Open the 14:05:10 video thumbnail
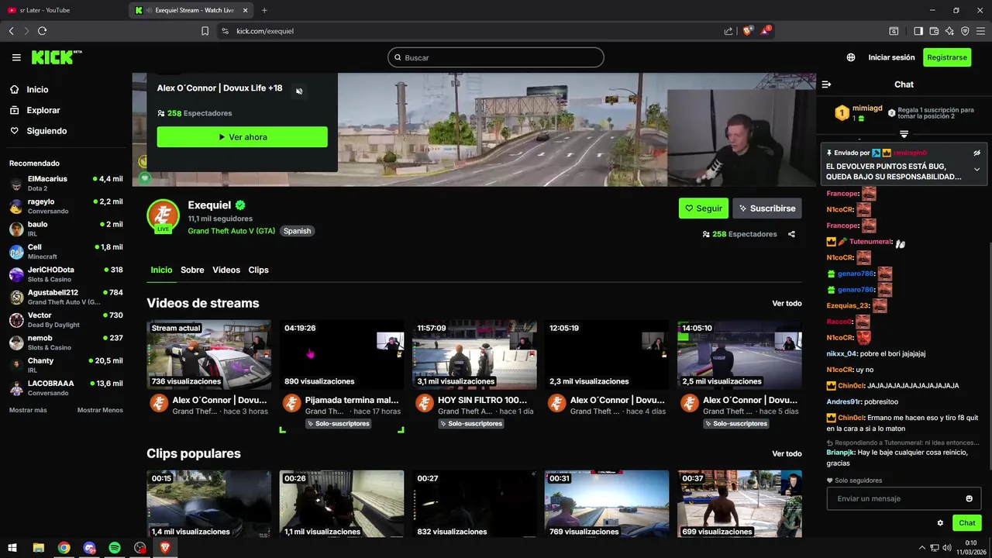 [x=739, y=354]
